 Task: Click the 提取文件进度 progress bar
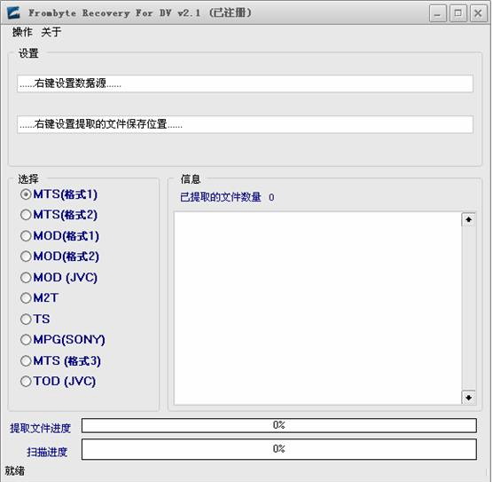[x=279, y=426]
